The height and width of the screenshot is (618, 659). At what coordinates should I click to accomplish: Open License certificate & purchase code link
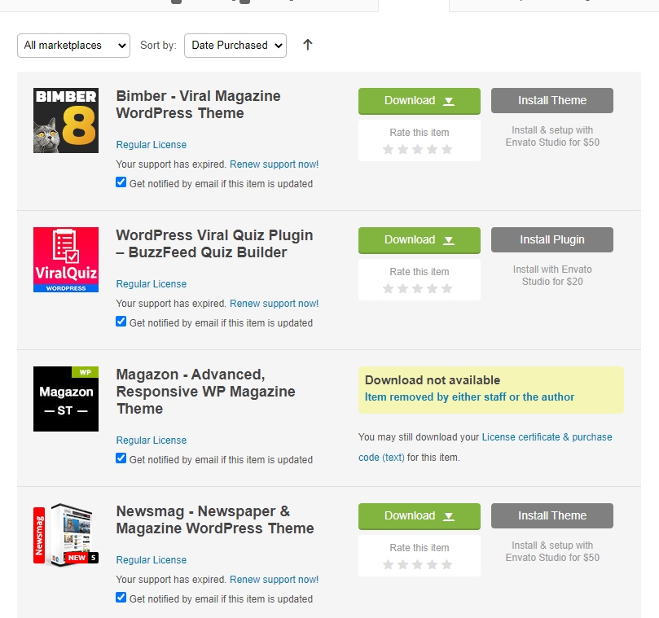tap(485, 447)
